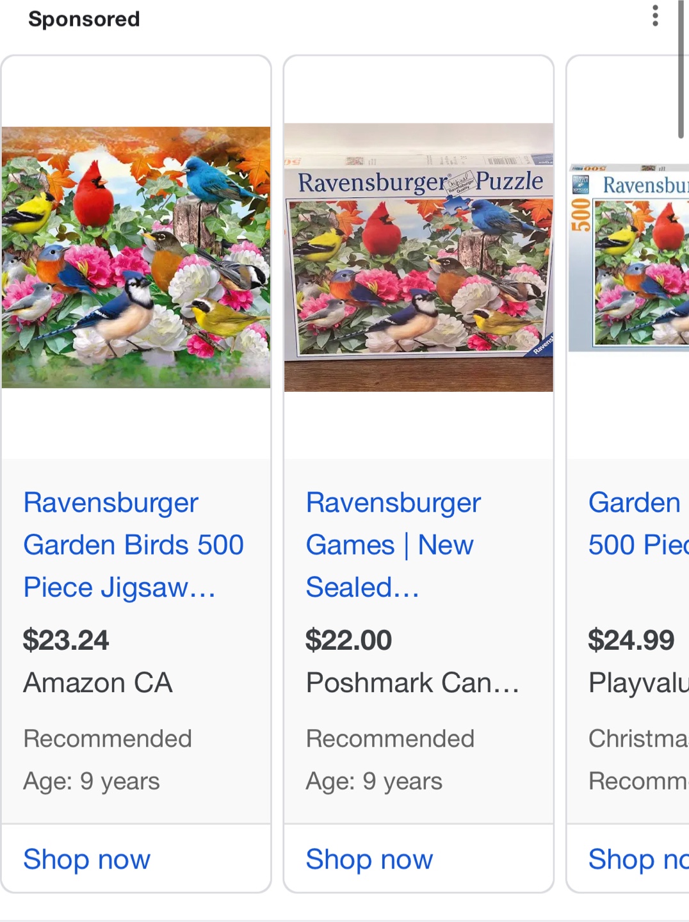Click the vertical scrollbar at right edge
Viewport: 689px width, 922px height.
(681, 69)
